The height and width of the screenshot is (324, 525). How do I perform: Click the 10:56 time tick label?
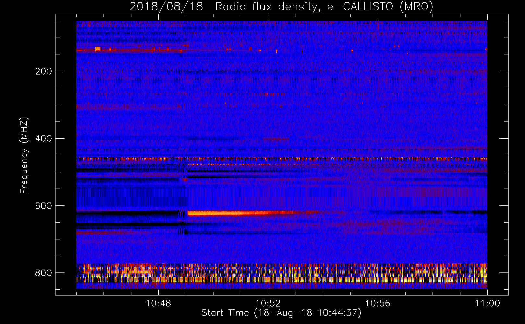(x=378, y=304)
